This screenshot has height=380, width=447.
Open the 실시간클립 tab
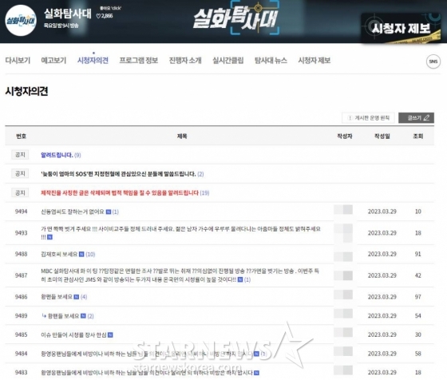228,61
